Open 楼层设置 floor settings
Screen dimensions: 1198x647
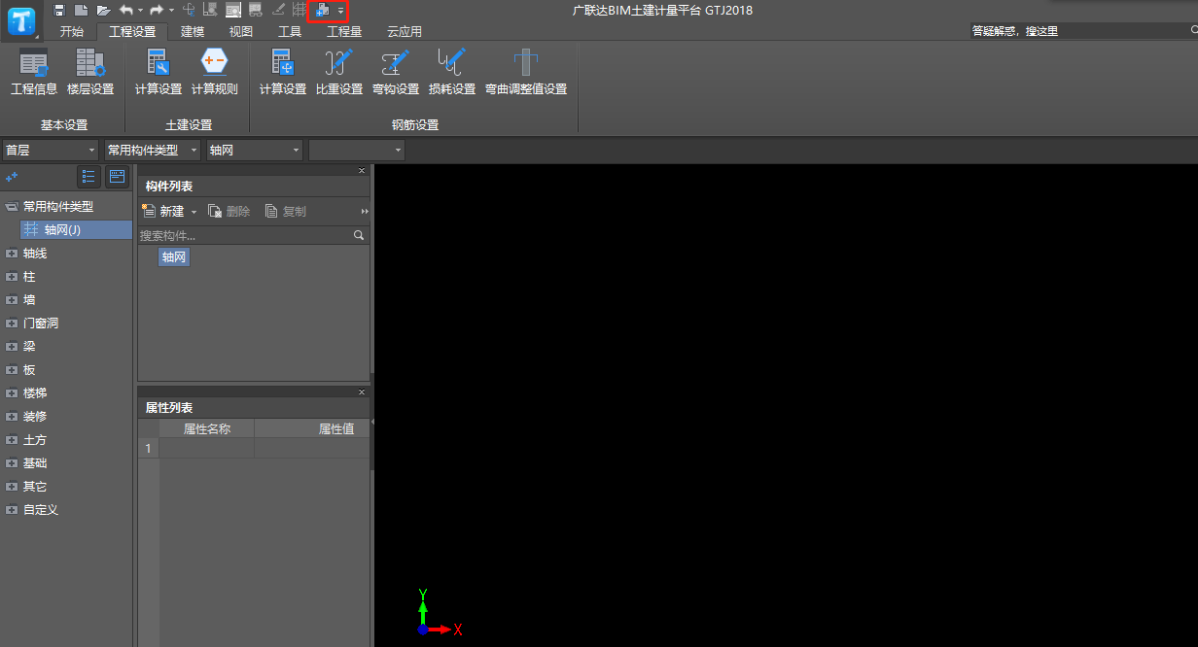90,72
